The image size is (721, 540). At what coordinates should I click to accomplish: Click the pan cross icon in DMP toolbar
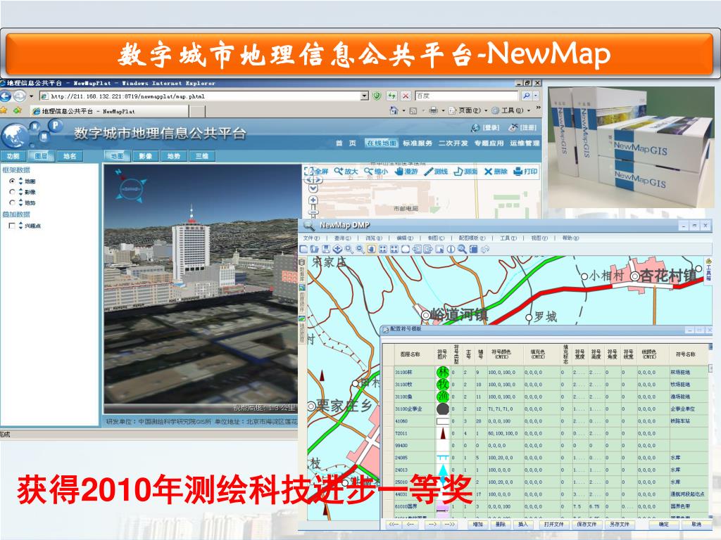tap(337, 250)
